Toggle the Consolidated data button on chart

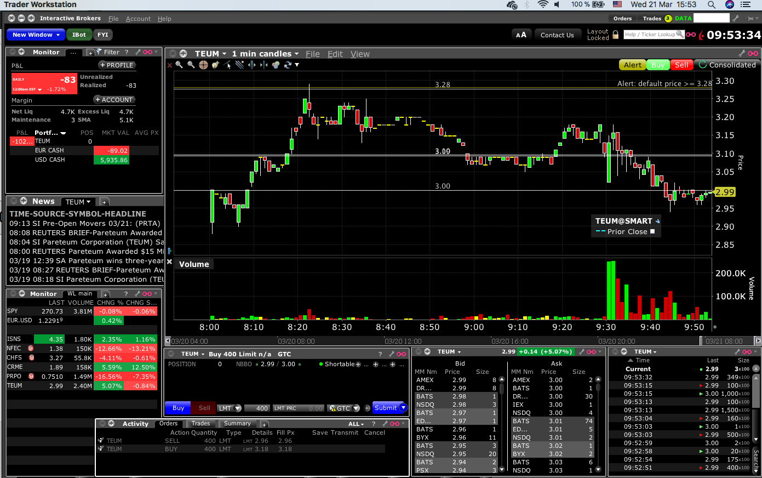[727, 65]
